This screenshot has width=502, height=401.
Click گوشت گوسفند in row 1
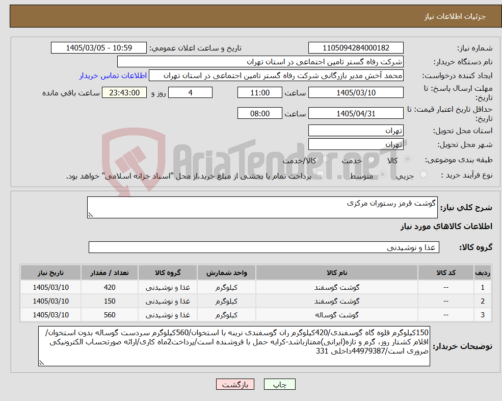[x=337, y=287]
